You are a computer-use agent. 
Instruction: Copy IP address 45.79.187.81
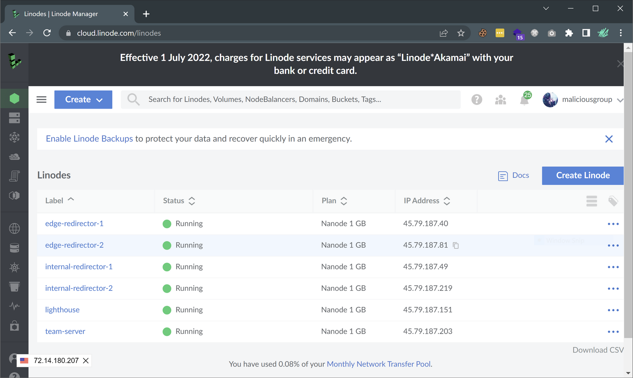pyautogui.click(x=456, y=245)
